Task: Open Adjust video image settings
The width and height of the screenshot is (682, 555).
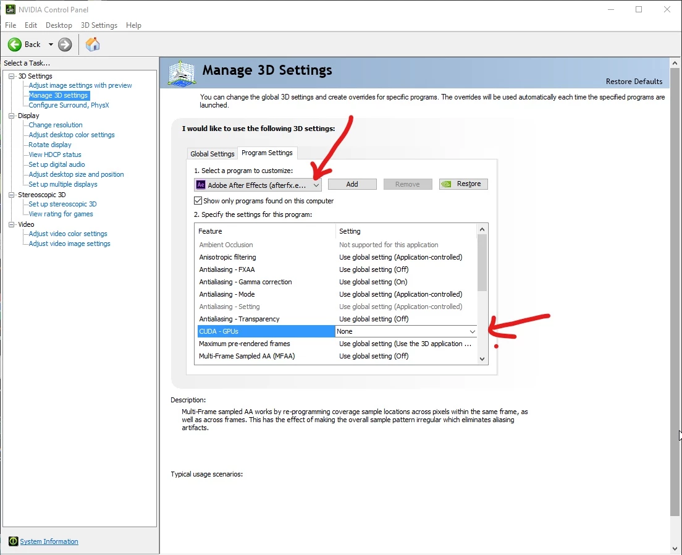Action: click(70, 244)
